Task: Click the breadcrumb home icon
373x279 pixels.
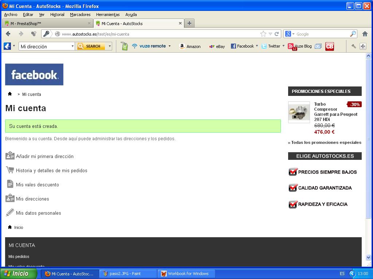Action: 10,94
